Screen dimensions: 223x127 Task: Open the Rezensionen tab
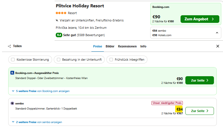[127, 46]
